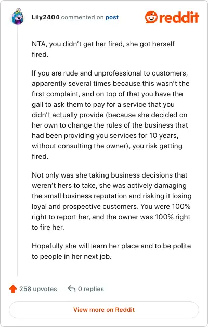
Task: Click the Reddit Snoo mascot icon
Action: point(151,17)
